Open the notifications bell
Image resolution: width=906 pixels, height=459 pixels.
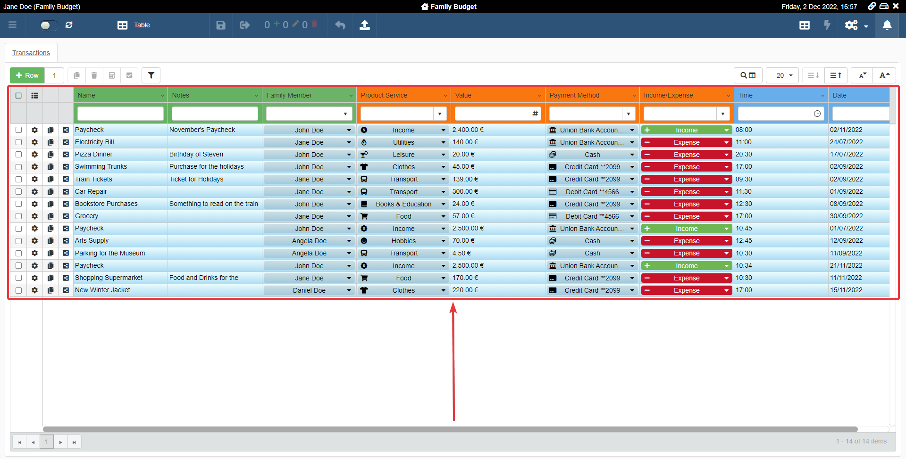887,25
